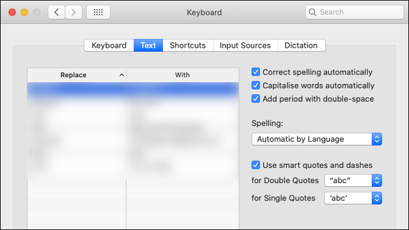Click the Use smart quotes and dashes label
Screen dimensions: 409x230
coord(317,165)
